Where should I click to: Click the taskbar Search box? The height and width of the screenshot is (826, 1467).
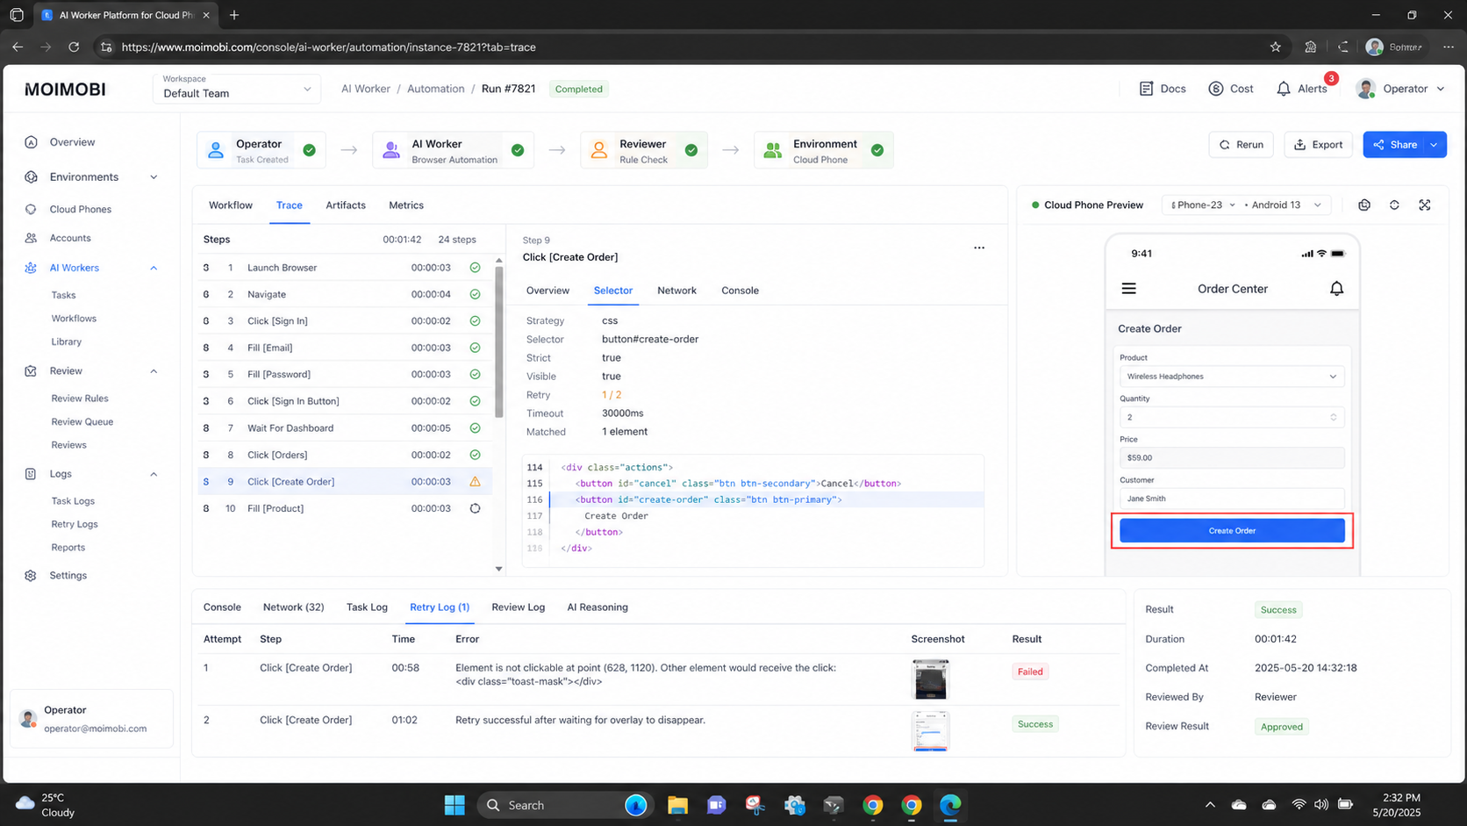tap(565, 805)
